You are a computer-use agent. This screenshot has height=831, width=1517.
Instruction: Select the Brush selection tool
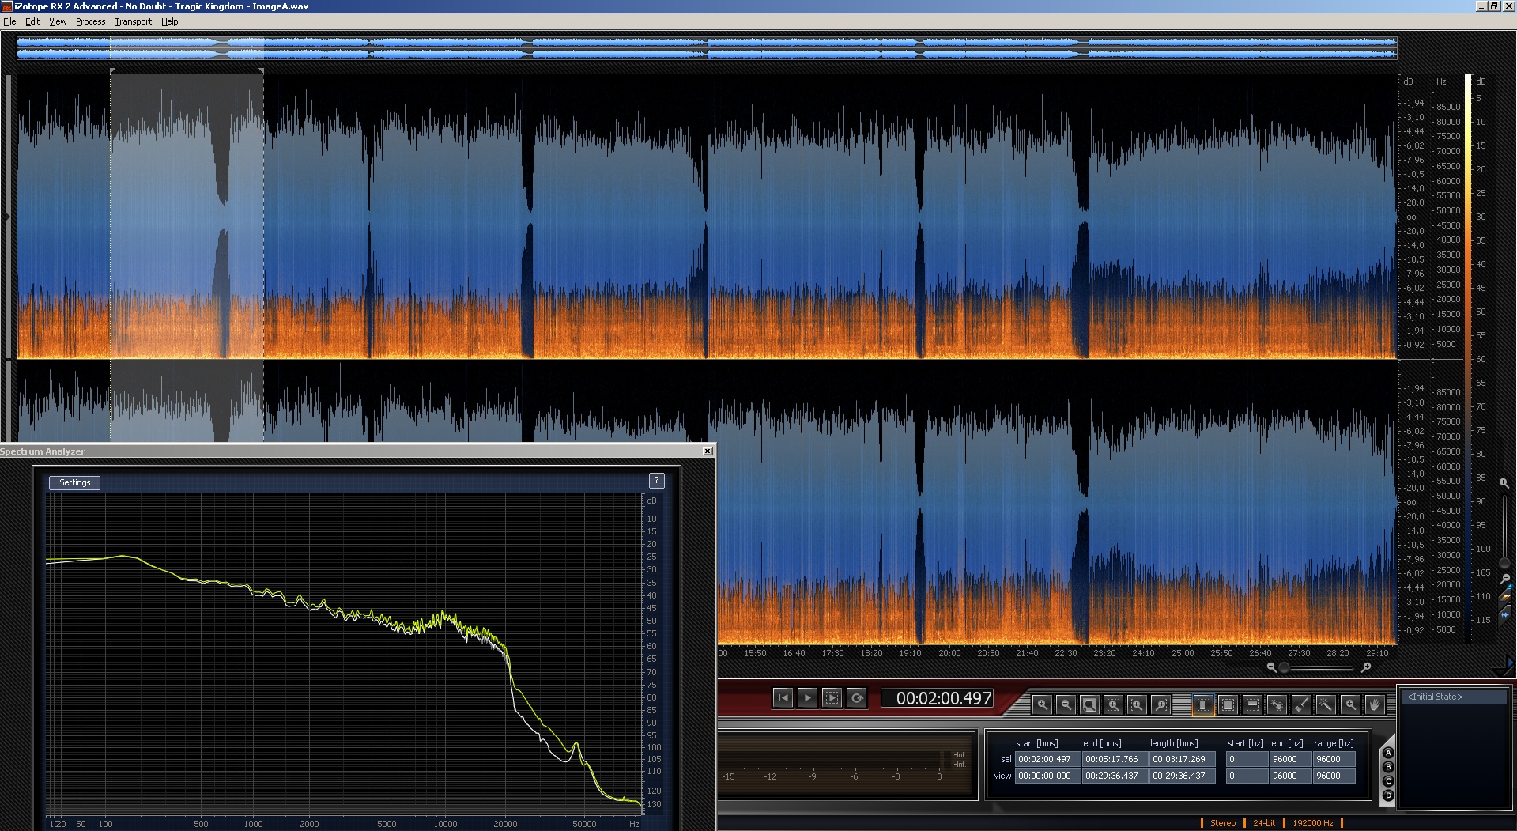1301,704
